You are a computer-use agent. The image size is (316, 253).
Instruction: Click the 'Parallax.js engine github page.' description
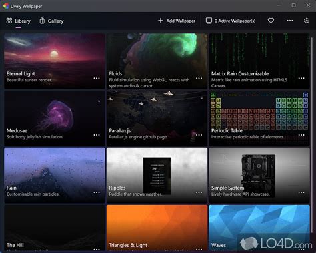tap(138, 137)
